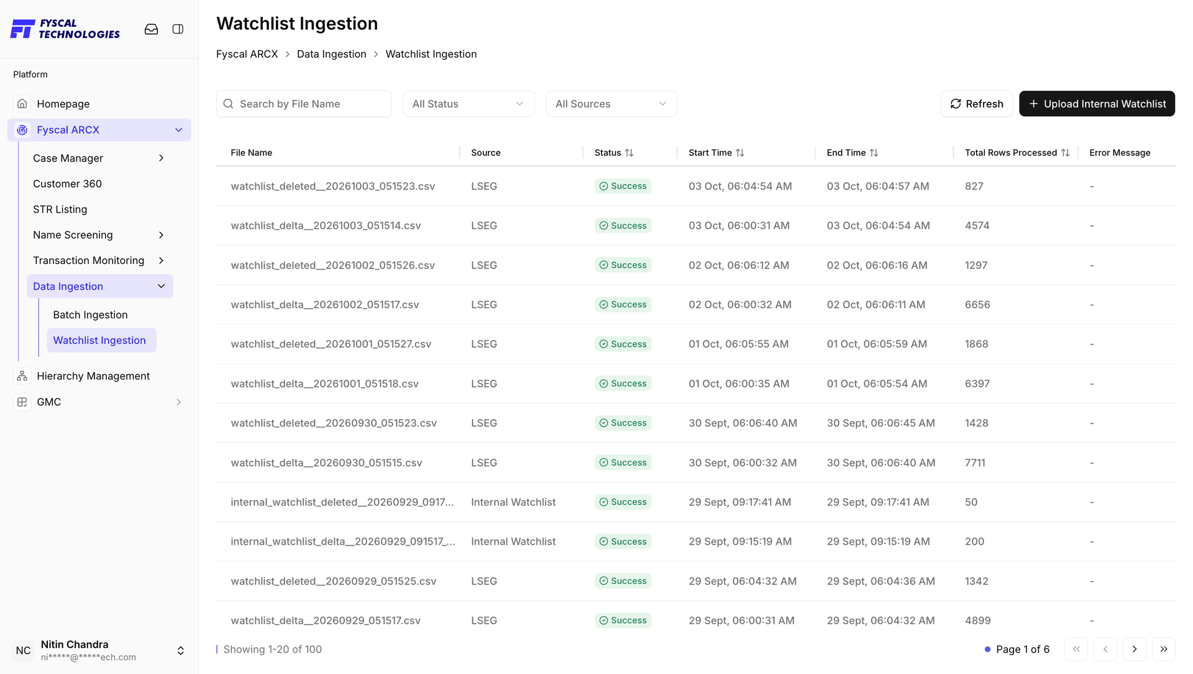This screenshot has width=1193, height=674.
Task: Click the Hierarchy Management icon
Action: [22, 376]
